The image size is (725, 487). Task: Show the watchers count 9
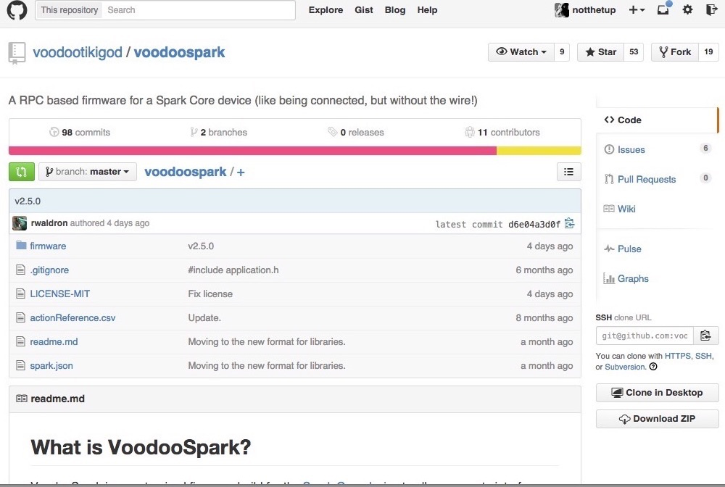[x=562, y=51]
